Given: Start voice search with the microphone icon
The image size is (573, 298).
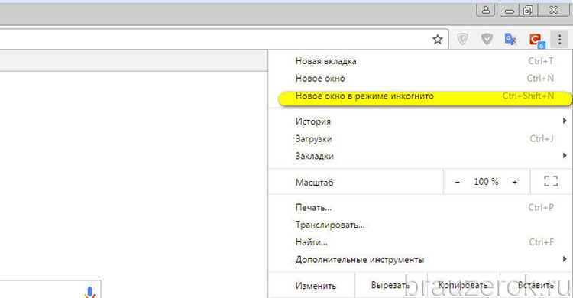Looking at the screenshot, I should tap(90, 292).
